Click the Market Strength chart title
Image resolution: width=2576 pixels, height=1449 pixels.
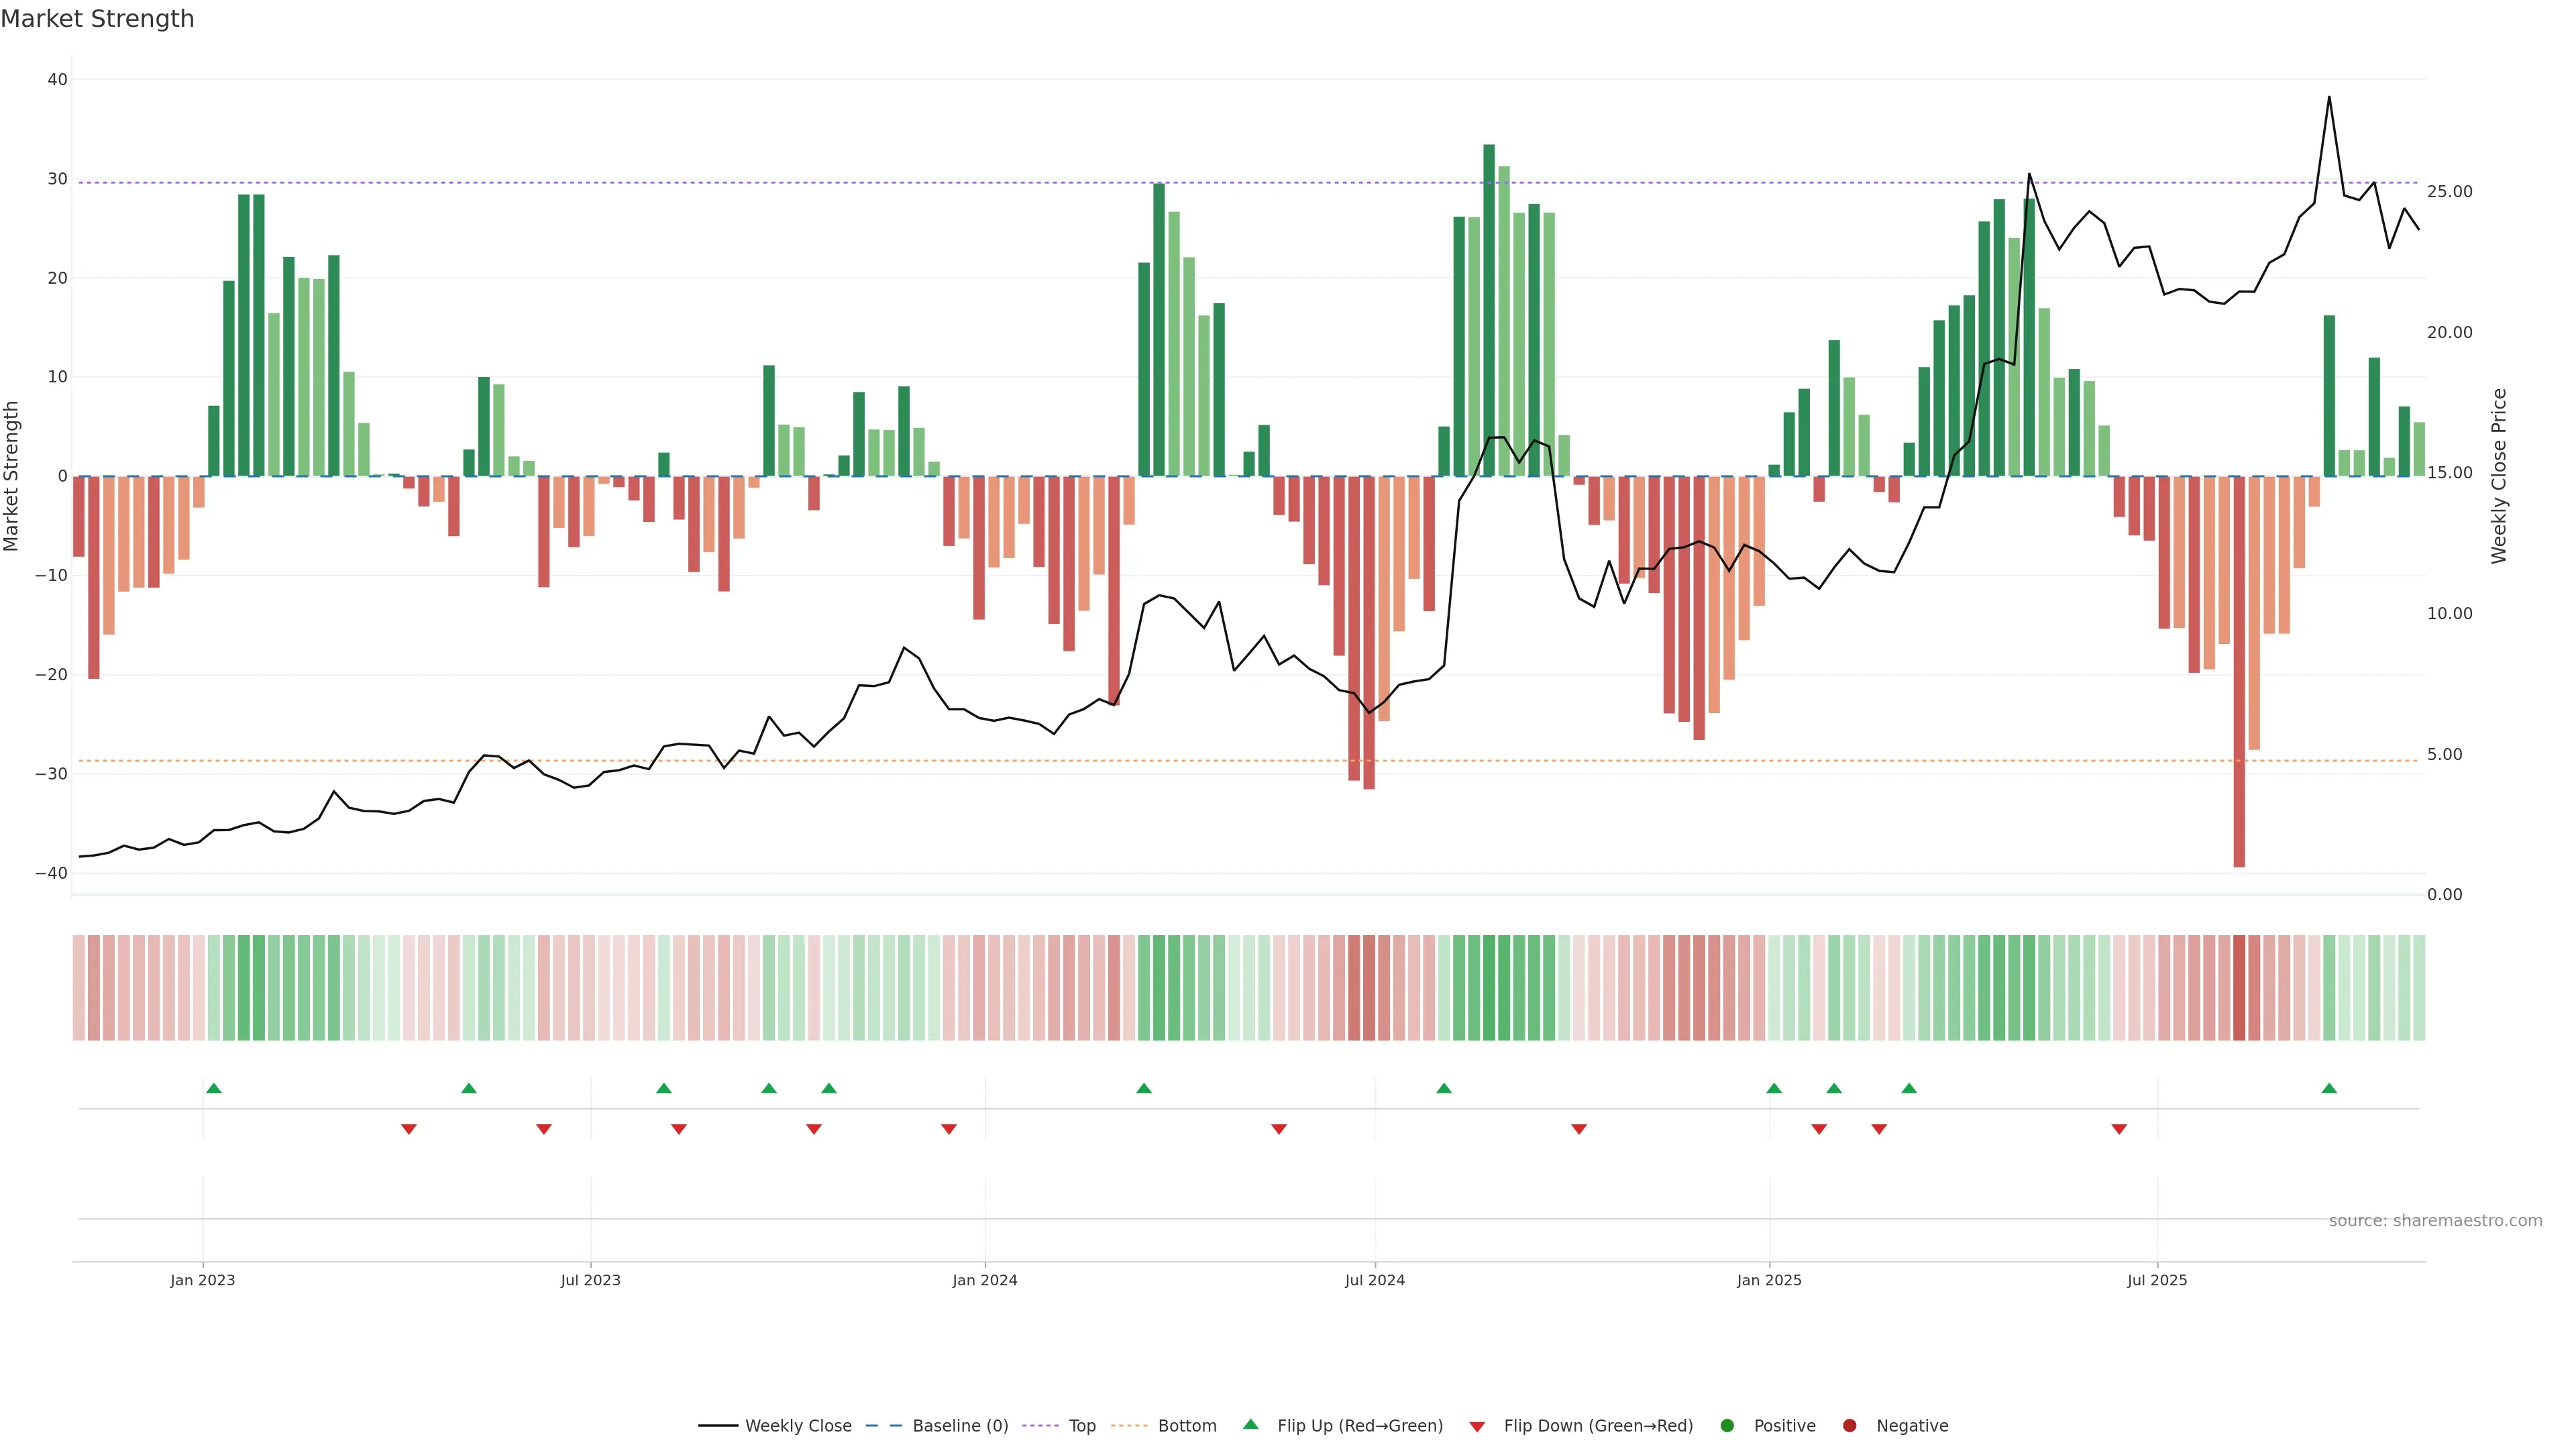(97, 19)
